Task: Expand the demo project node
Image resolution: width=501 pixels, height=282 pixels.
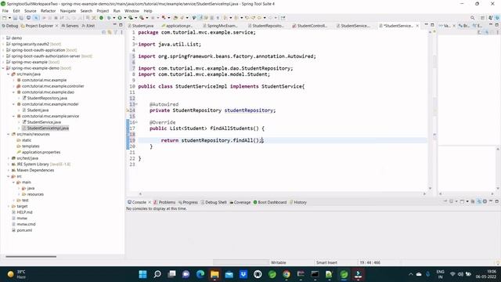Action: pos(3,38)
